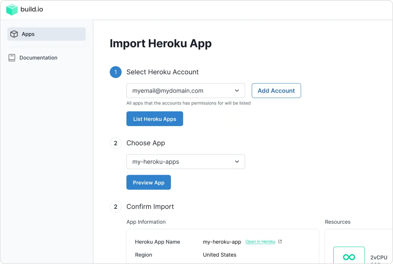Image resolution: width=393 pixels, height=264 pixels.
Task: Expand the my-heroku-apps app dropdown
Action: (x=185, y=162)
